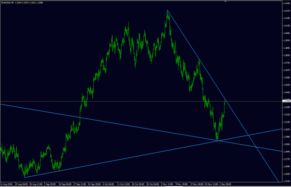
Task: Click the 1.3670 price scale label
Action: tap(287, 70)
